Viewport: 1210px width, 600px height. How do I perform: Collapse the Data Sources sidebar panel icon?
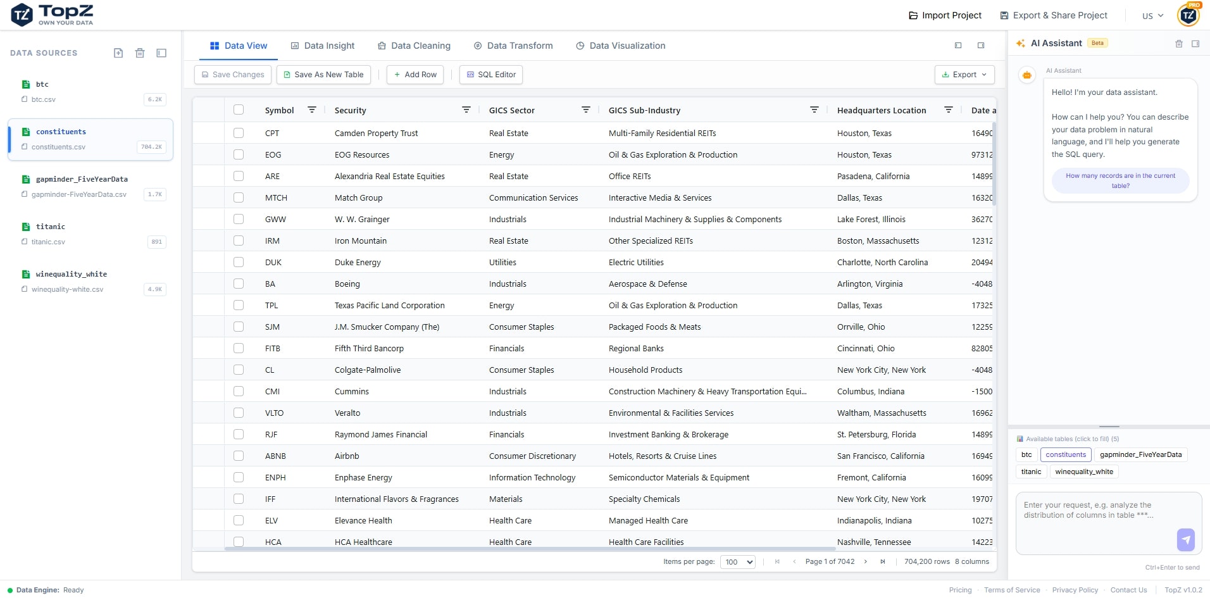tap(161, 53)
